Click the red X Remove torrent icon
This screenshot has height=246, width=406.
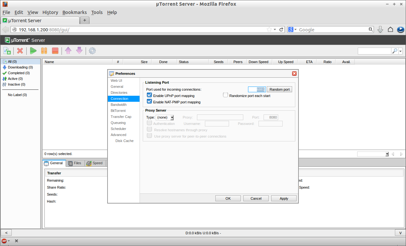20,51
